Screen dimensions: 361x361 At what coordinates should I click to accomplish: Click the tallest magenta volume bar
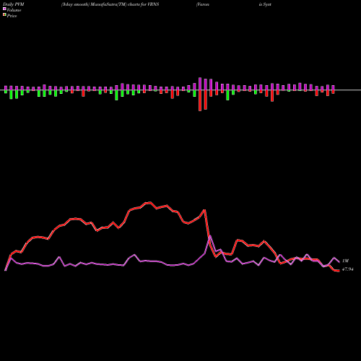pos(200,84)
